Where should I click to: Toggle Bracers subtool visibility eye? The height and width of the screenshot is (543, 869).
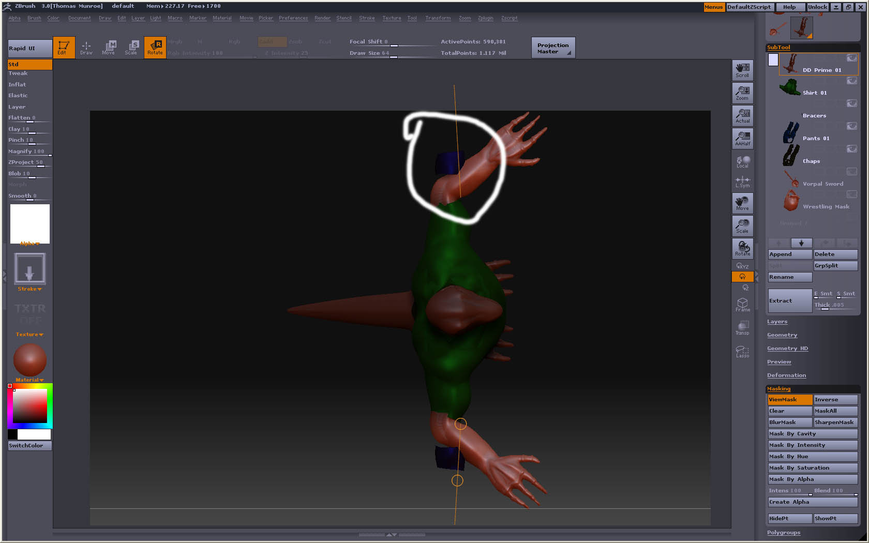pyautogui.click(x=851, y=103)
